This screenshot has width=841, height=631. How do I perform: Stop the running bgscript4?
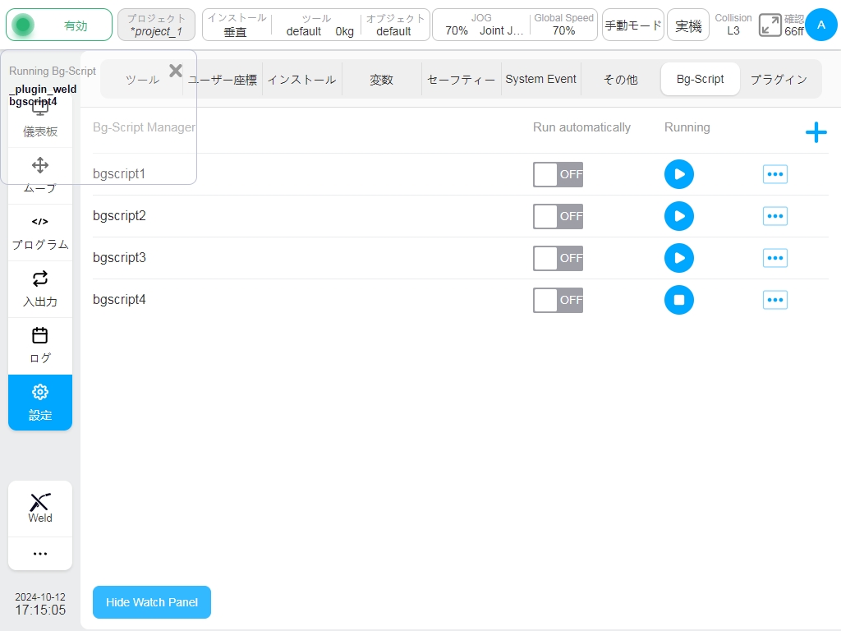pos(678,300)
